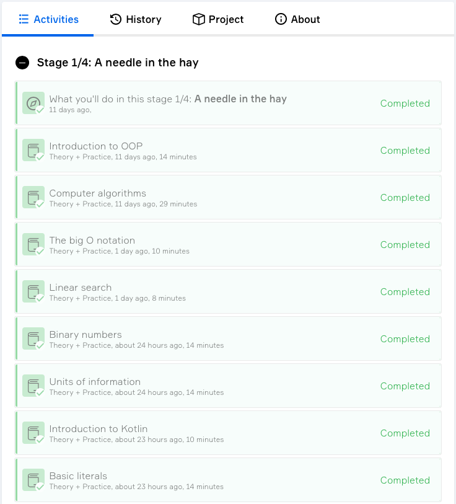Click the book icon beside Binary numbers

(x=33, y=338)
